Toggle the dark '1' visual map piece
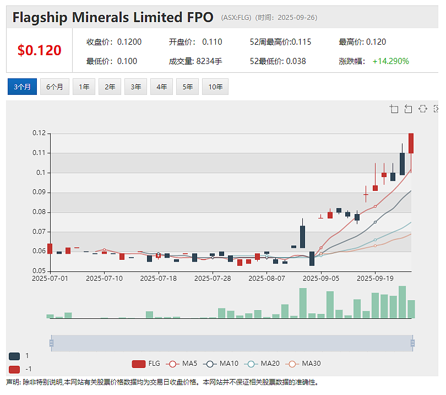446x395 pixels. coord(14,356)
